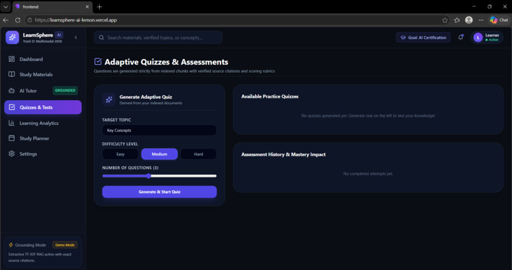512x270 pixels.
Task: Open the Study Materials book icon
Action: pyautogui.click(x=12, y=74)
